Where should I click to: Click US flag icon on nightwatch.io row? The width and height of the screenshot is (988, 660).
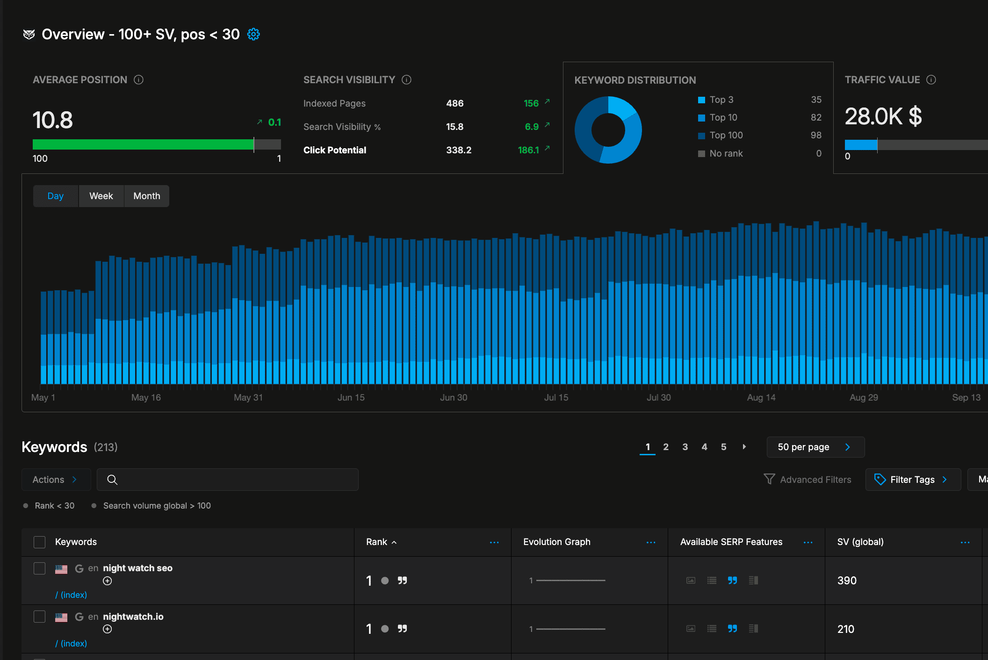[61, 617]
